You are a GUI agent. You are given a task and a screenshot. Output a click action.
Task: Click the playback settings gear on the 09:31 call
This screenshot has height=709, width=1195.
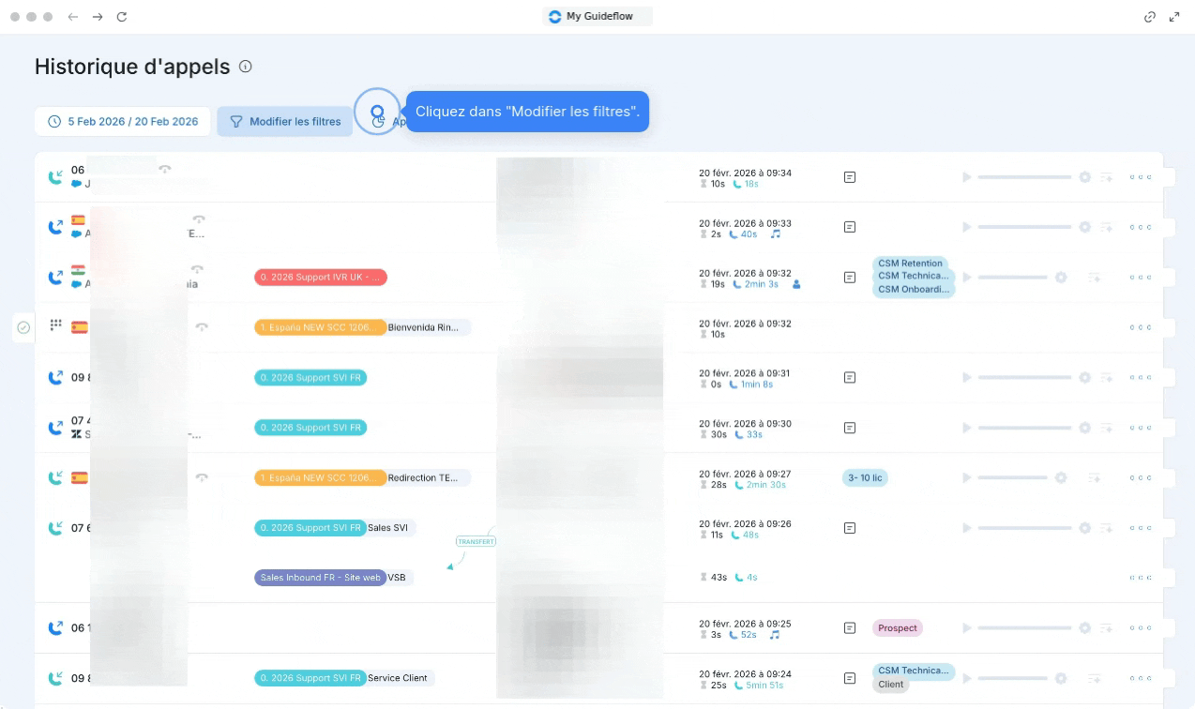(1084, 377)
